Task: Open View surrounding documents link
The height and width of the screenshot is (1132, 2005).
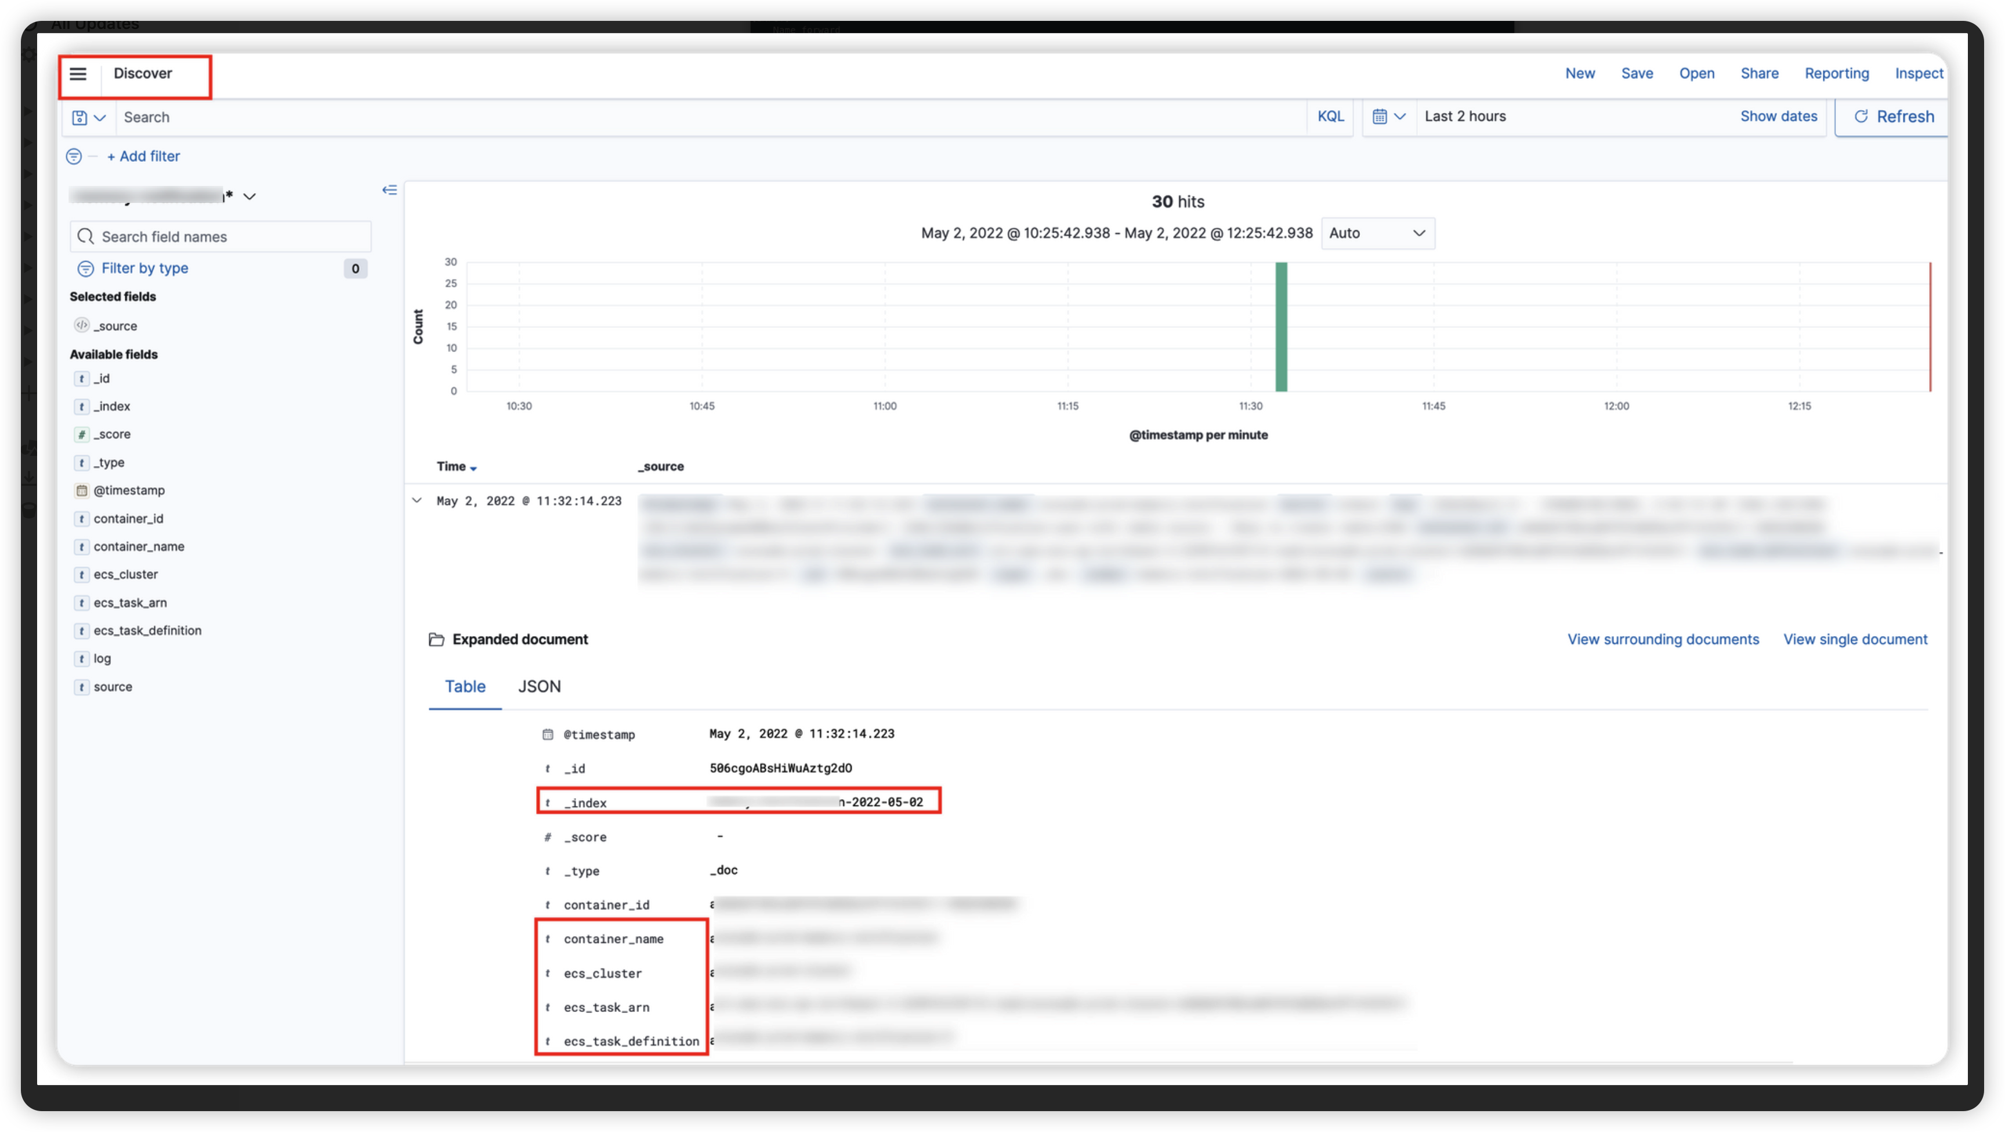Action: click(1663, 640)
